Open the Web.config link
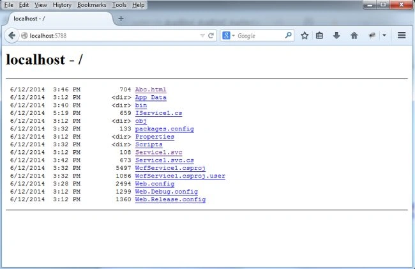Screen dimensions: 415x269 pos(155,184)
